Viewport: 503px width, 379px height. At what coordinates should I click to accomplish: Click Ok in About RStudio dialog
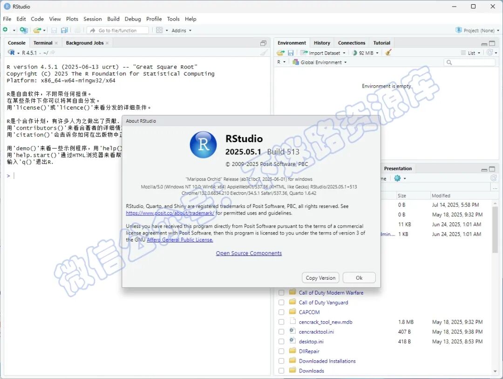click(359, 278)
